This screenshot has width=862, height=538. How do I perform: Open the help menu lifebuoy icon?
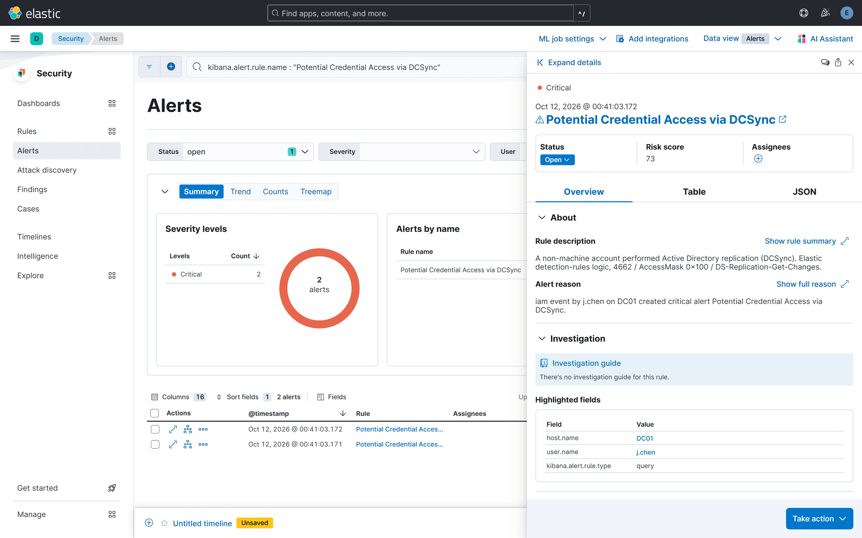[x=804, y=13]
